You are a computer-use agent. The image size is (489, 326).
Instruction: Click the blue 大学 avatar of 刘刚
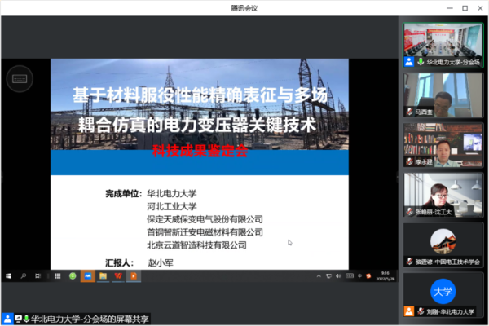click(443, 291)
